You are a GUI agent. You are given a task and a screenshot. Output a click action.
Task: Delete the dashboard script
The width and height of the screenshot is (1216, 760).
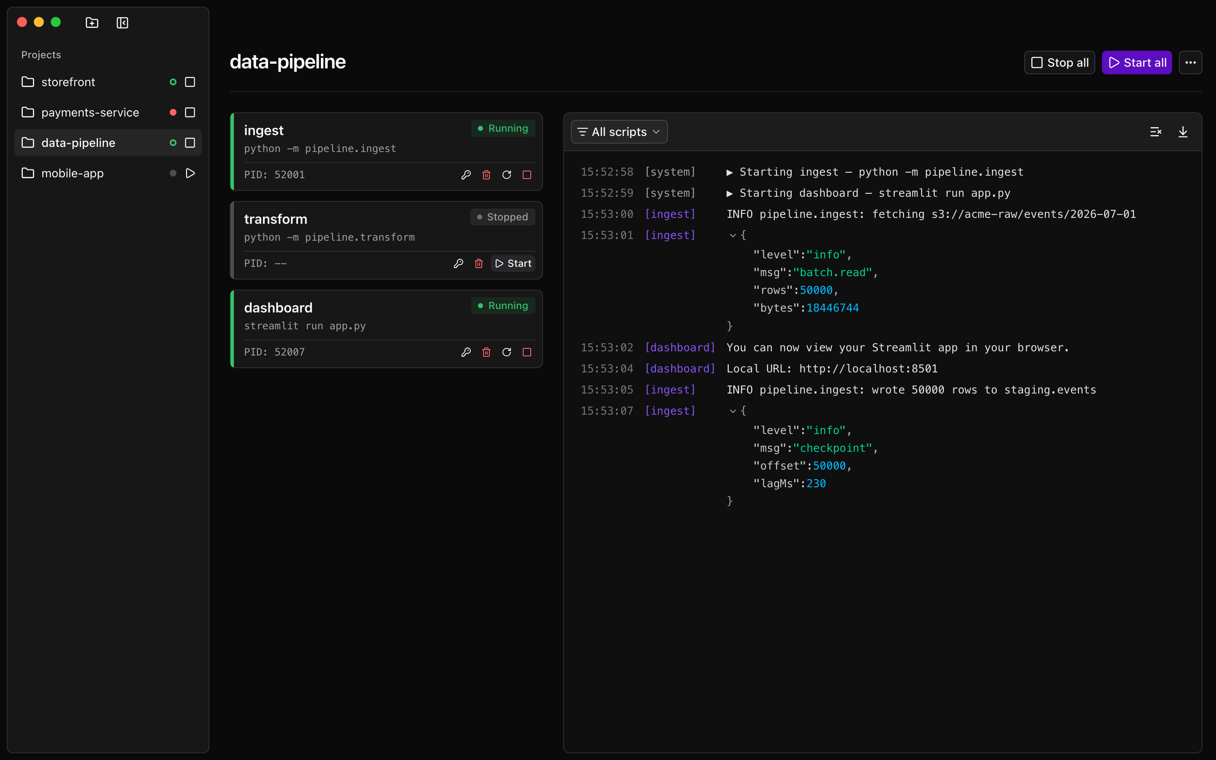(486, 353)
